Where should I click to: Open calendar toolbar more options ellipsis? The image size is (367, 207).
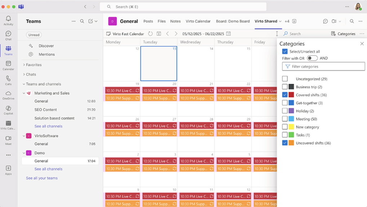pyautogui.click(x=362, y=34)
